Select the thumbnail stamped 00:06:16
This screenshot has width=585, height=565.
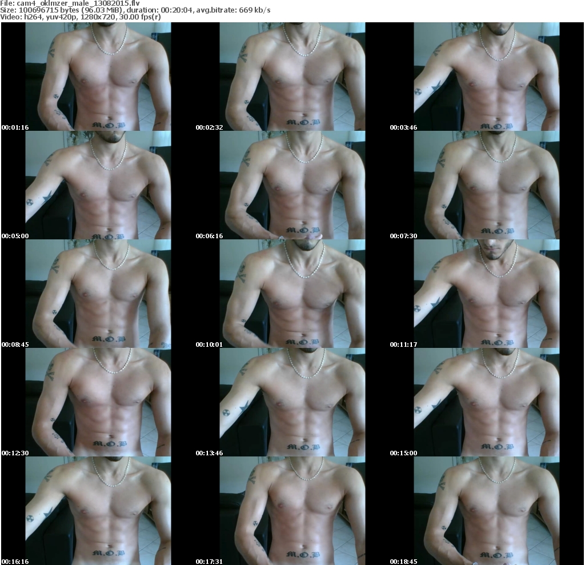[292, 185]
